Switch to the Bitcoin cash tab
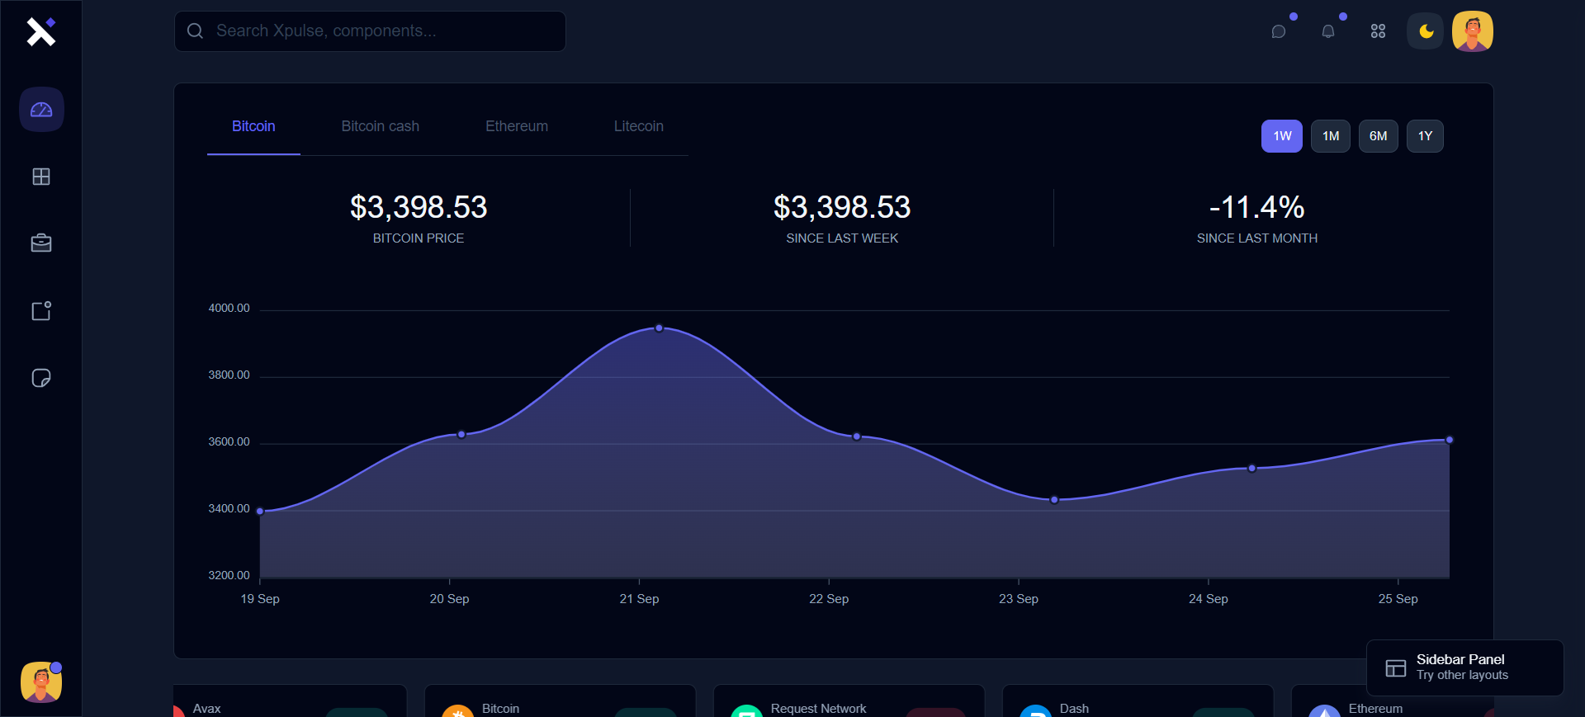The width and height of the screenshot is (1585, 717). click(380, 126)
